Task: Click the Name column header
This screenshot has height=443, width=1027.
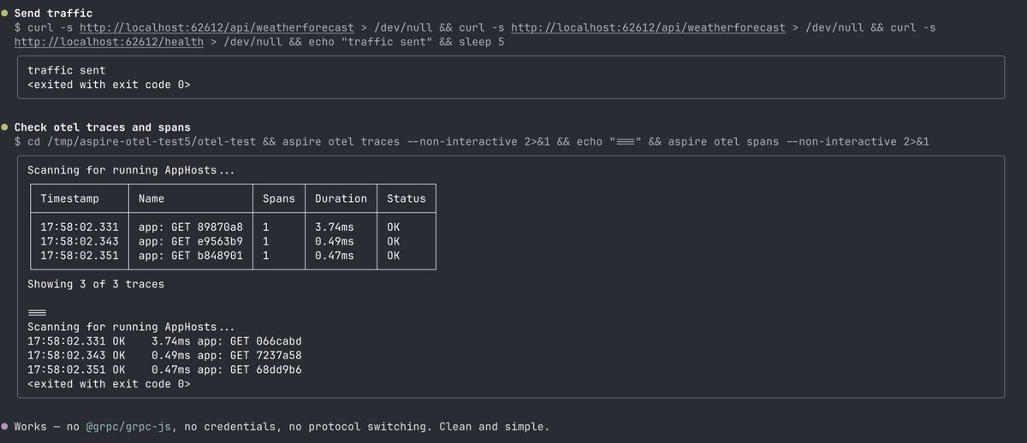Action: (152, 198)
